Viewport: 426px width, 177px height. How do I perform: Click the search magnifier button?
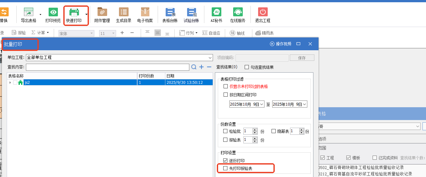194,67
